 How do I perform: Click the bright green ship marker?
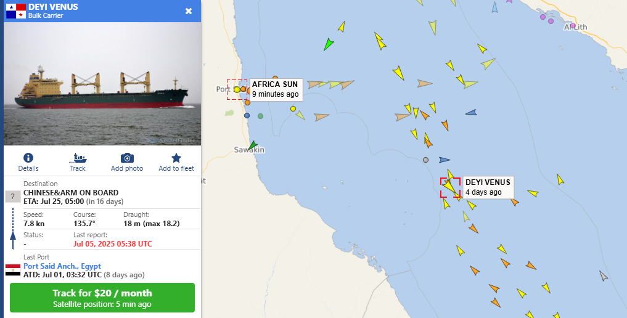tap(328, 44)
